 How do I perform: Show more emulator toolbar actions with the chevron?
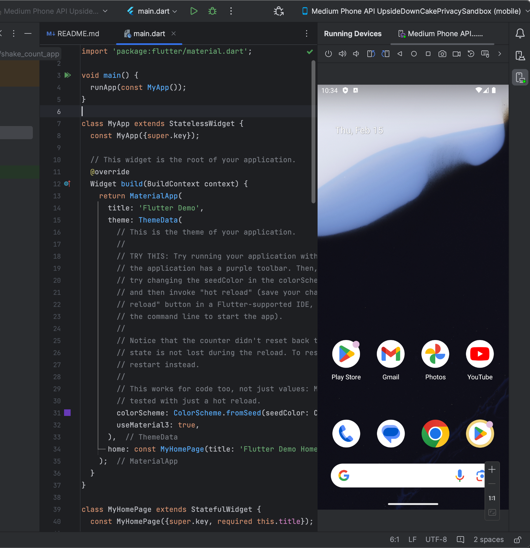click(x=500, y=54)
